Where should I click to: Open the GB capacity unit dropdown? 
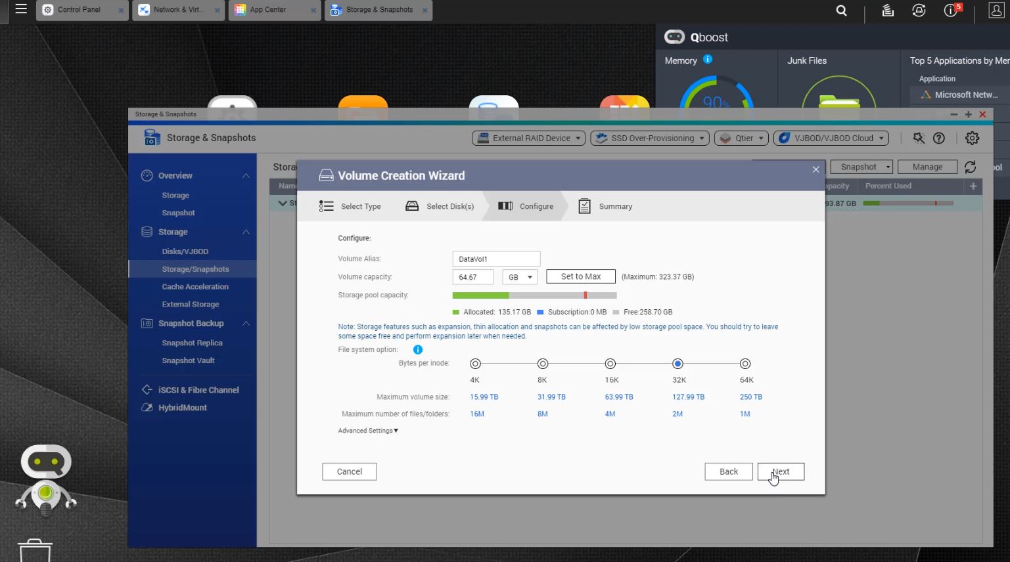click(x=520, y=277)
